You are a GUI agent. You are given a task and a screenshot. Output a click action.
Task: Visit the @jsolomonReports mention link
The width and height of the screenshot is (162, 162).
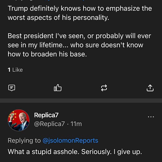click(70, 141)
